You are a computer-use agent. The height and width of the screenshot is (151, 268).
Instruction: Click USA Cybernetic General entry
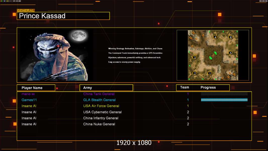(x=102, y=112)
